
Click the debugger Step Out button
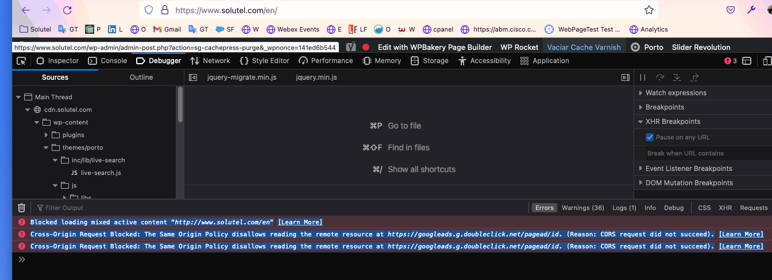click(694, 77)
